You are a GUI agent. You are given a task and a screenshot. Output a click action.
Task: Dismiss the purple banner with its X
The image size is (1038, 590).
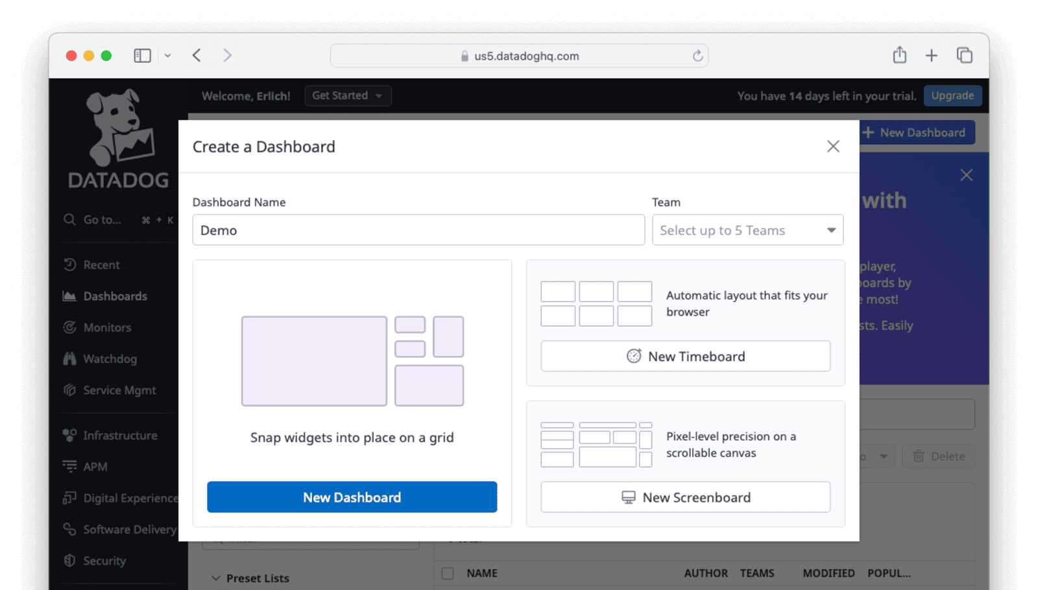pyautogui.click(x=966, y=175)
